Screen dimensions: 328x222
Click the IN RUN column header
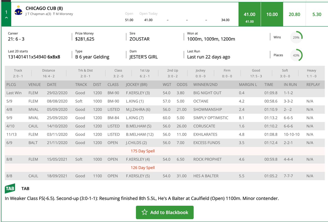click(x=290, y=85)
